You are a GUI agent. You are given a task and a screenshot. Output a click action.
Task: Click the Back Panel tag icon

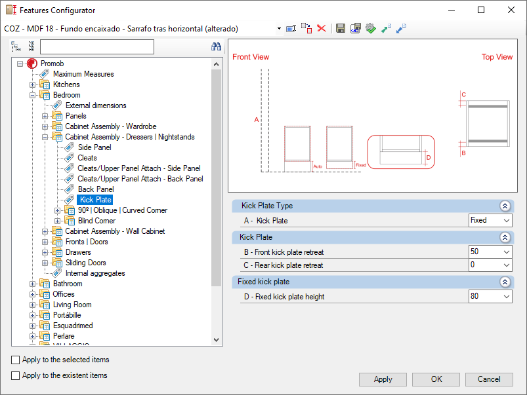click(69, 189)
